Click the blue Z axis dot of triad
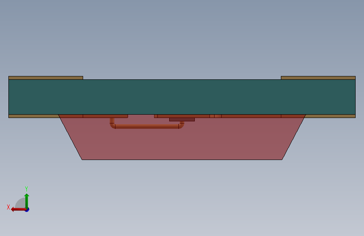The image size is (364, 236). coord(27,210)
